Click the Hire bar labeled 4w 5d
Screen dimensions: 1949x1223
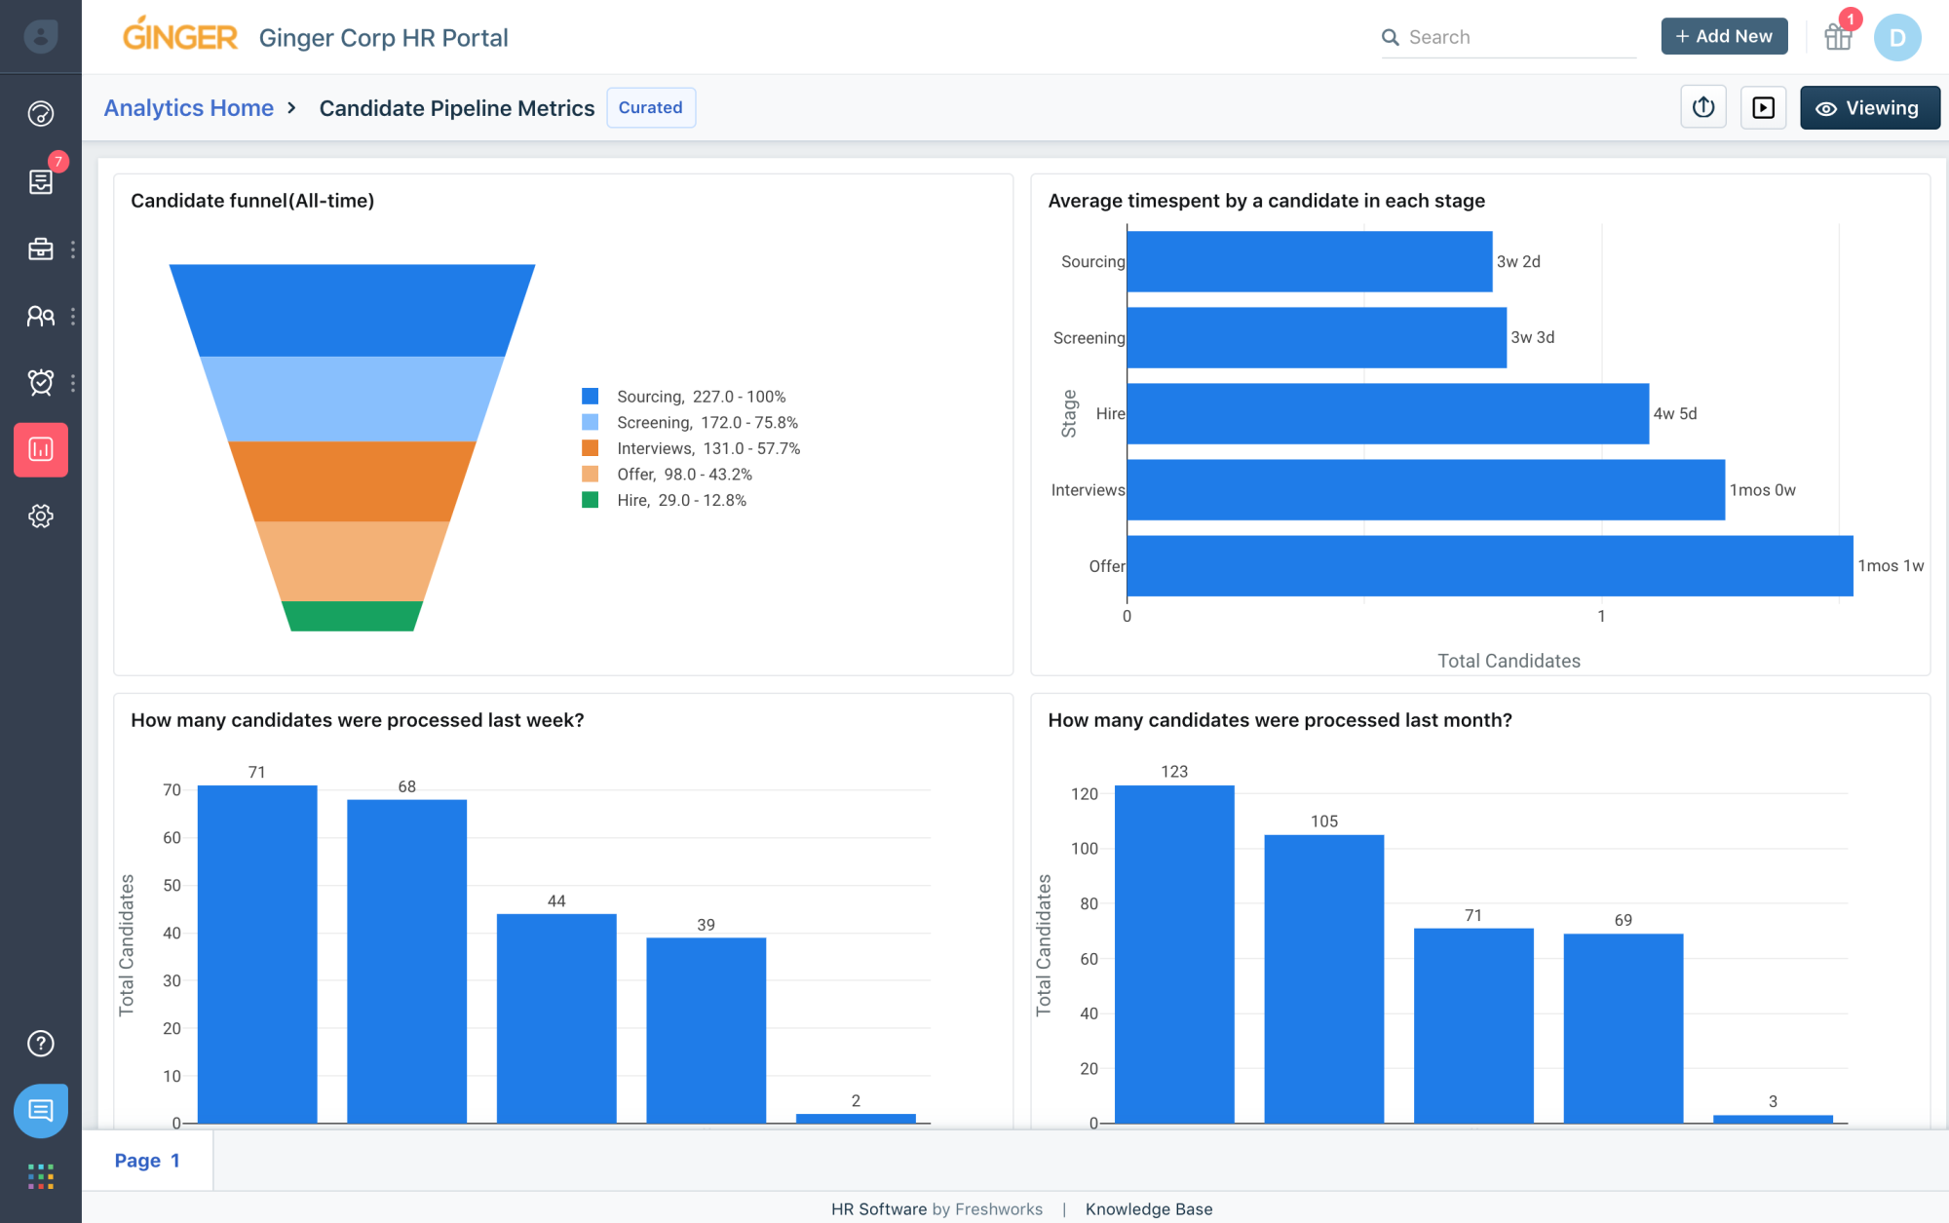tap(1388, 413)
